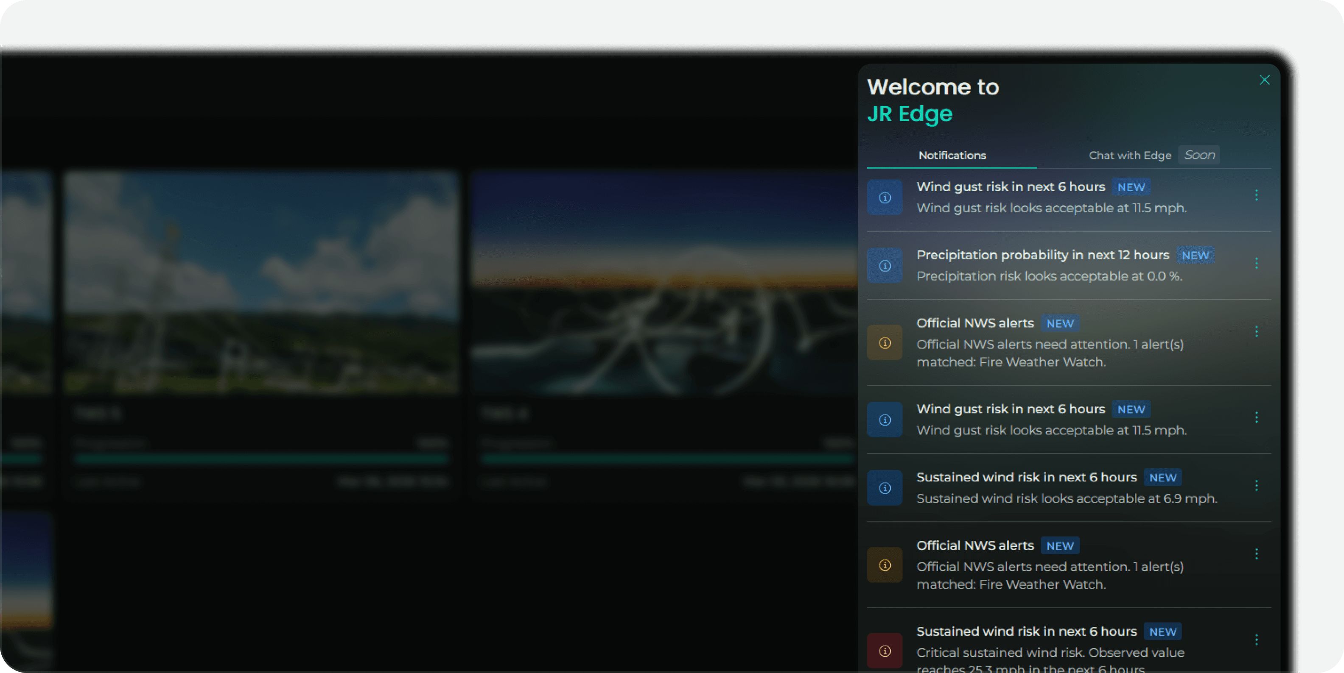Open the Chat with Edge tab
The image size is (1344, 673).
pos(1130,156)
